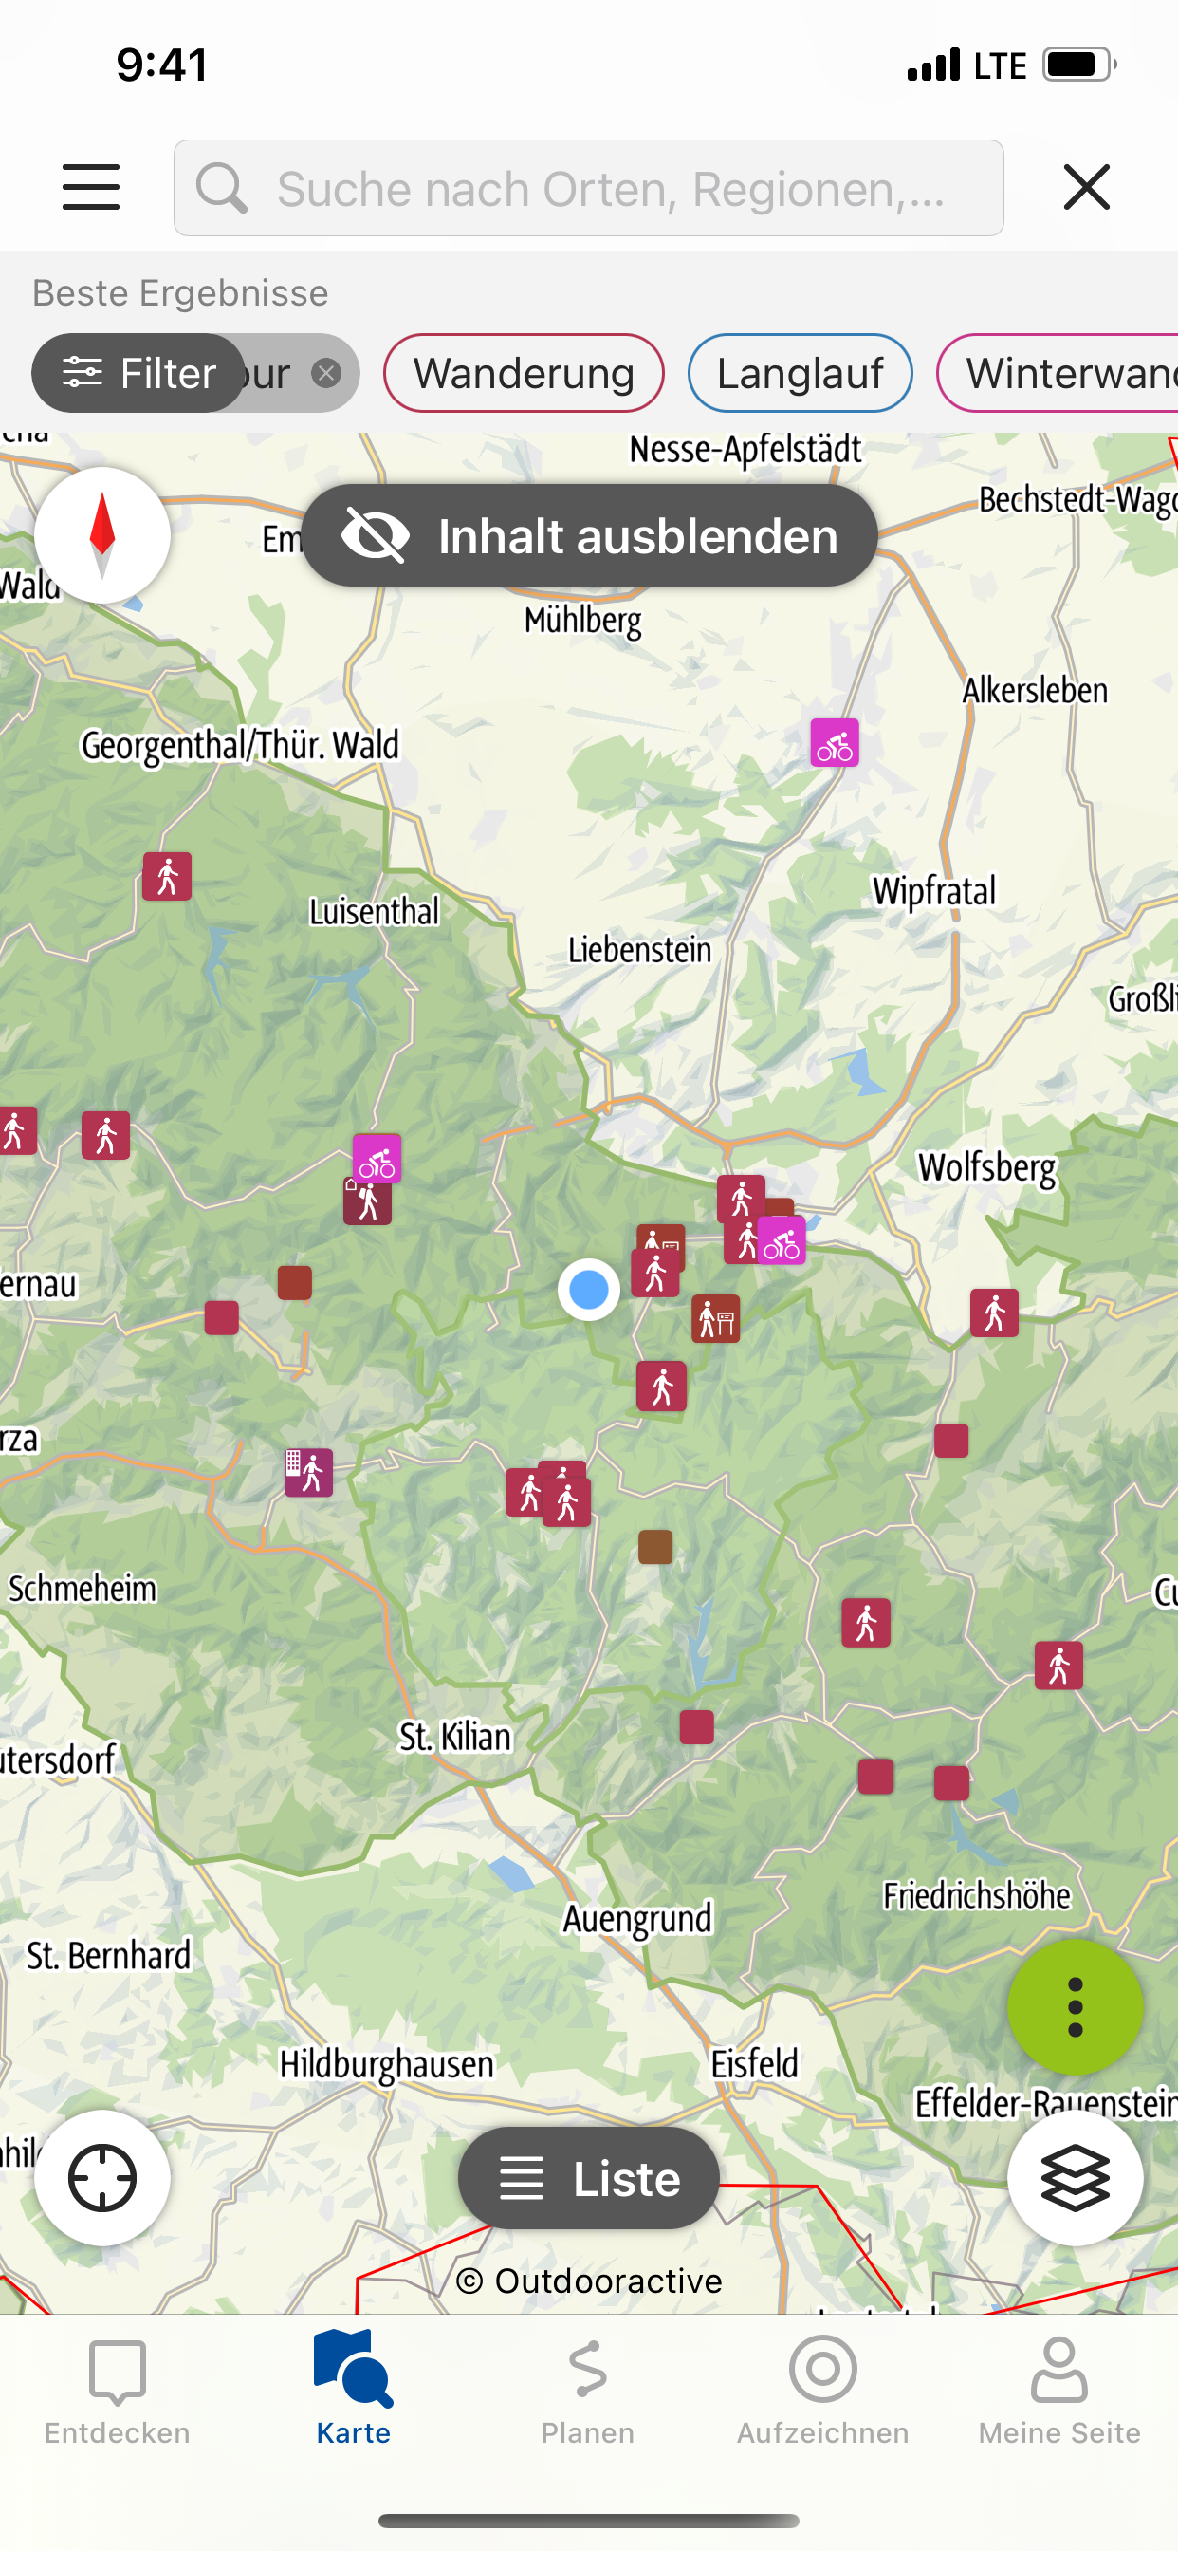This screenshot has height=2551, width=1178.
Task: Open the Filter options
Action: click(x=138, y=373)
